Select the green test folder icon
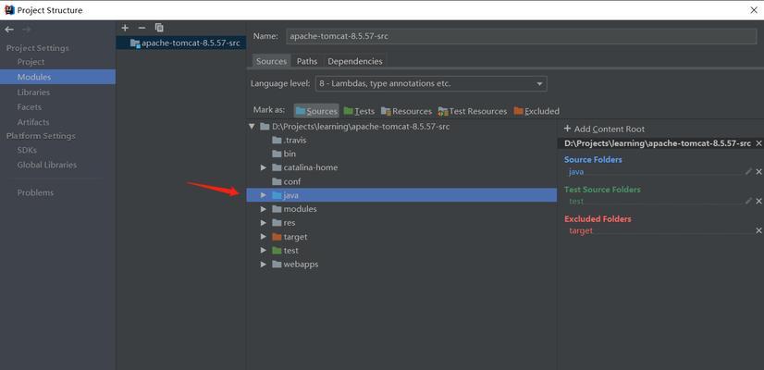The width and height of the screenshot is (764, 370). pos(277,251)
